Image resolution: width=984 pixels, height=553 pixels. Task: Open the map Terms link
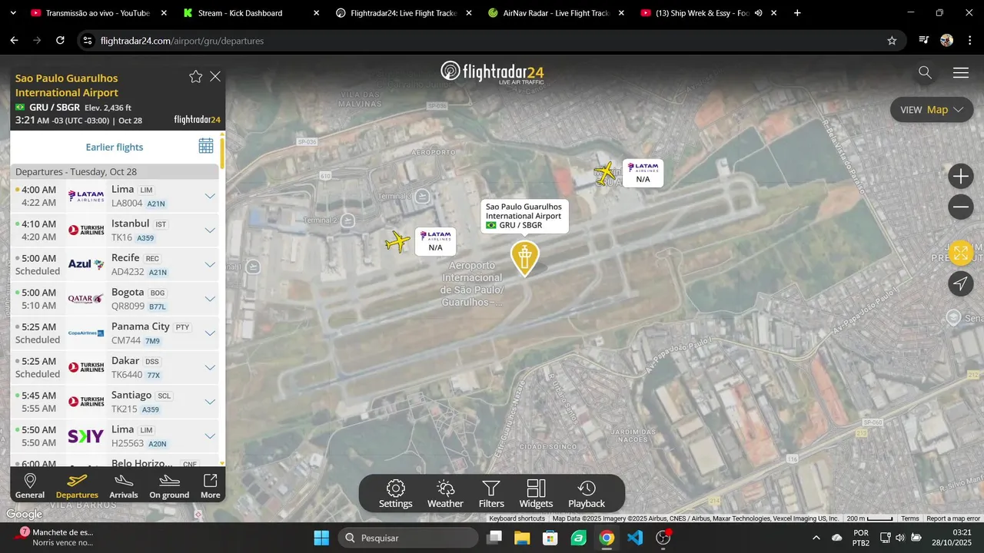point(910,518)
